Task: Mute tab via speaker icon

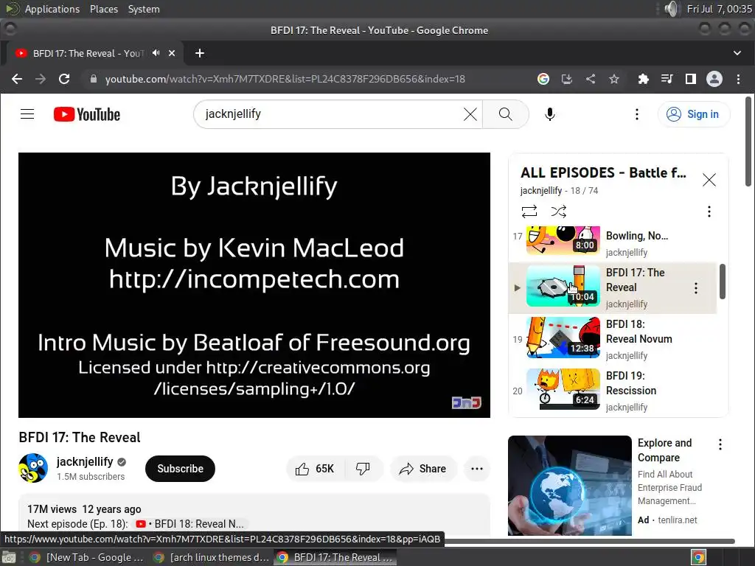Action: 156,53
